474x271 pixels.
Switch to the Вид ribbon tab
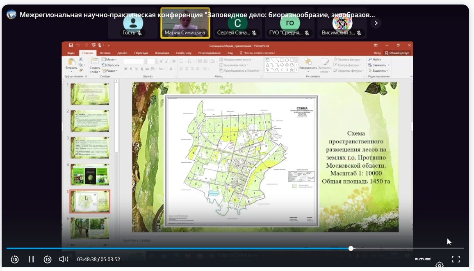230,53
